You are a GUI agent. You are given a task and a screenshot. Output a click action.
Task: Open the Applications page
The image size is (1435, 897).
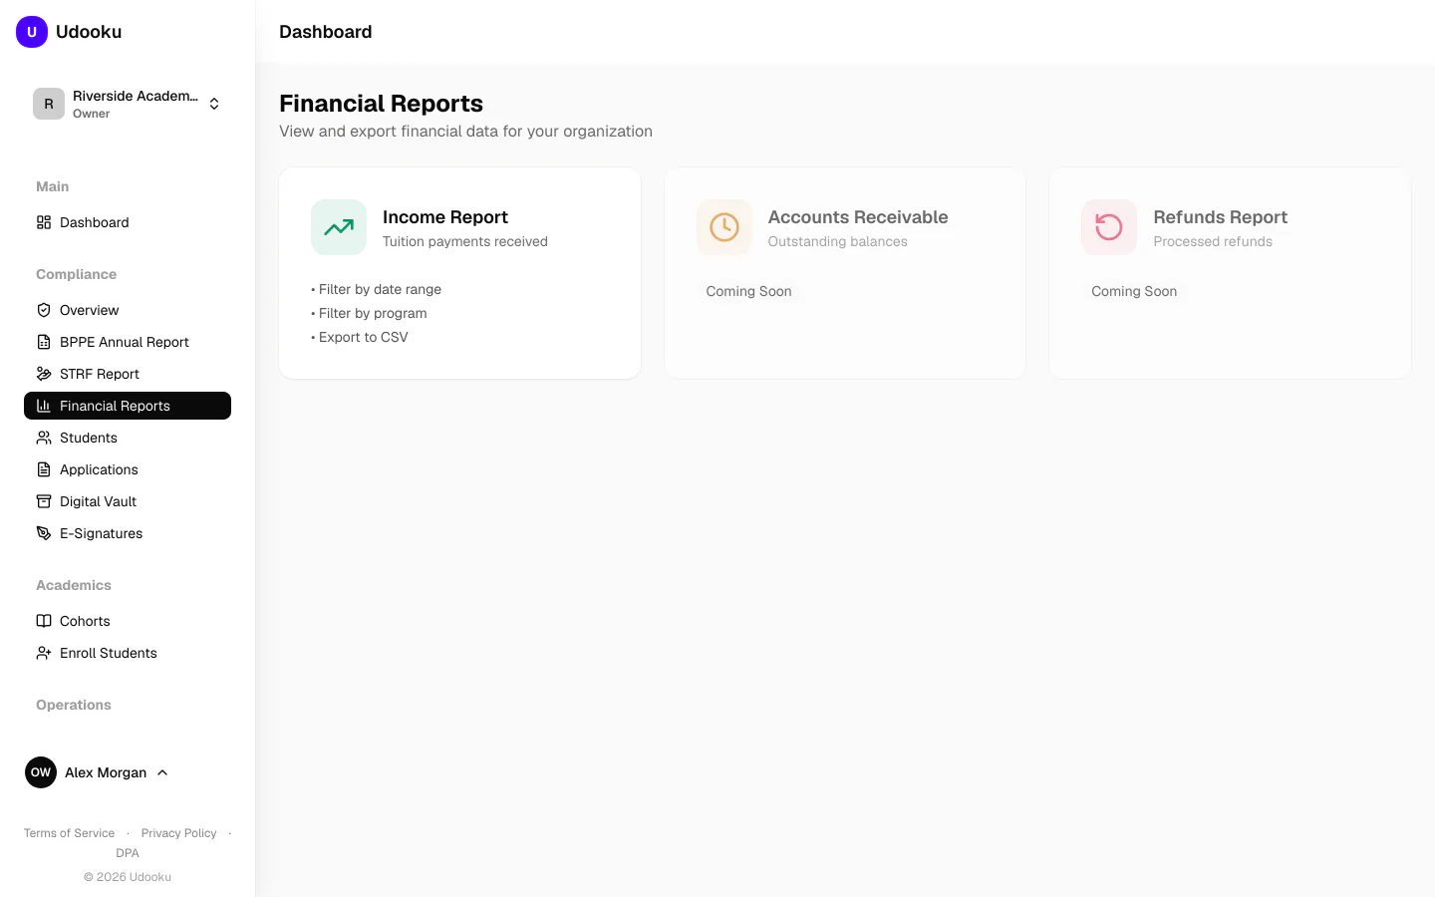(x=128, y=469)
